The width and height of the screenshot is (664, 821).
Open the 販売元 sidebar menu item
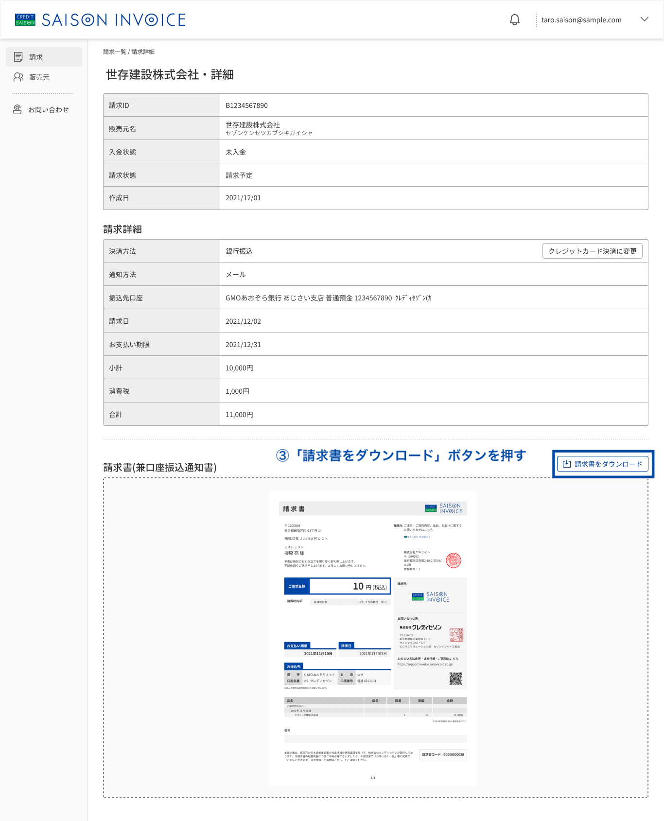(44, 77)
